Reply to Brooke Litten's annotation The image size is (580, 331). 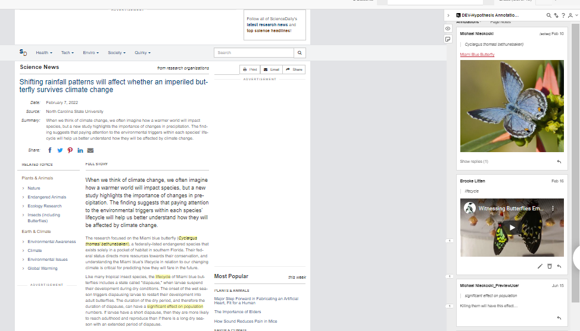click(559, 266)
